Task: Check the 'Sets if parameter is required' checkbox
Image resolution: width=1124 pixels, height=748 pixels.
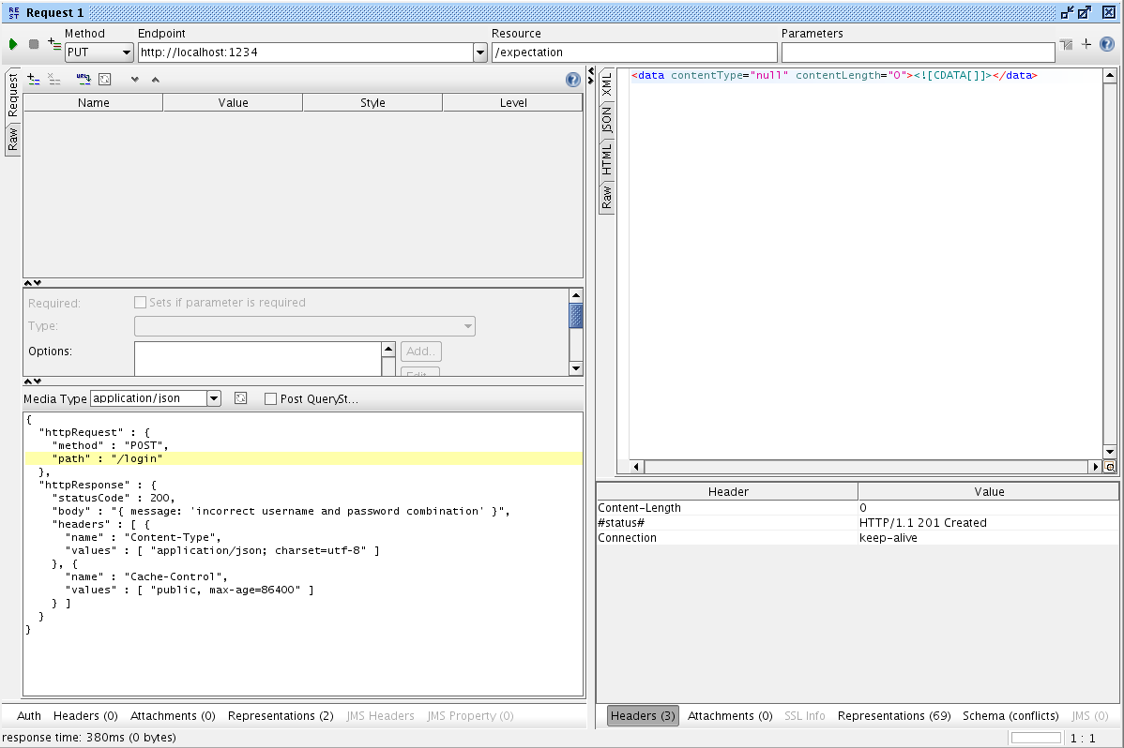Action: coord(140,302)
